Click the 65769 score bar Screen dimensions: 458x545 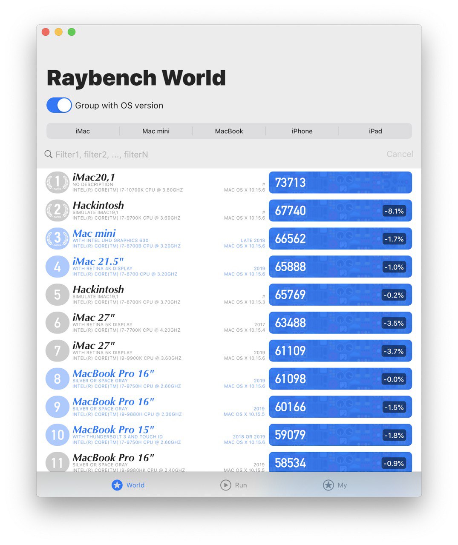[340, 295]
